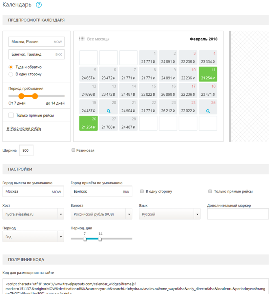Toggle the Резиновая checkbox
The image size is (271, 294).
[x=73, y=150]
